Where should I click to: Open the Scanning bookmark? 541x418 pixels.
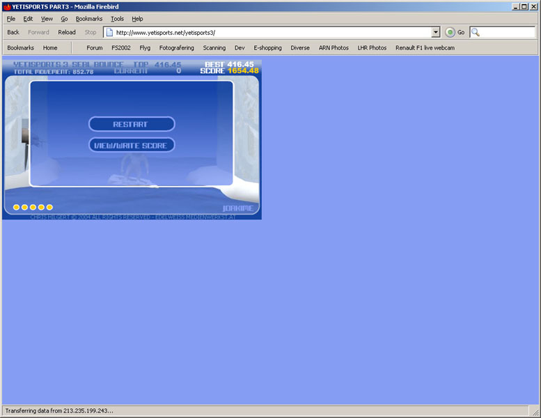(x=214, y=47)
